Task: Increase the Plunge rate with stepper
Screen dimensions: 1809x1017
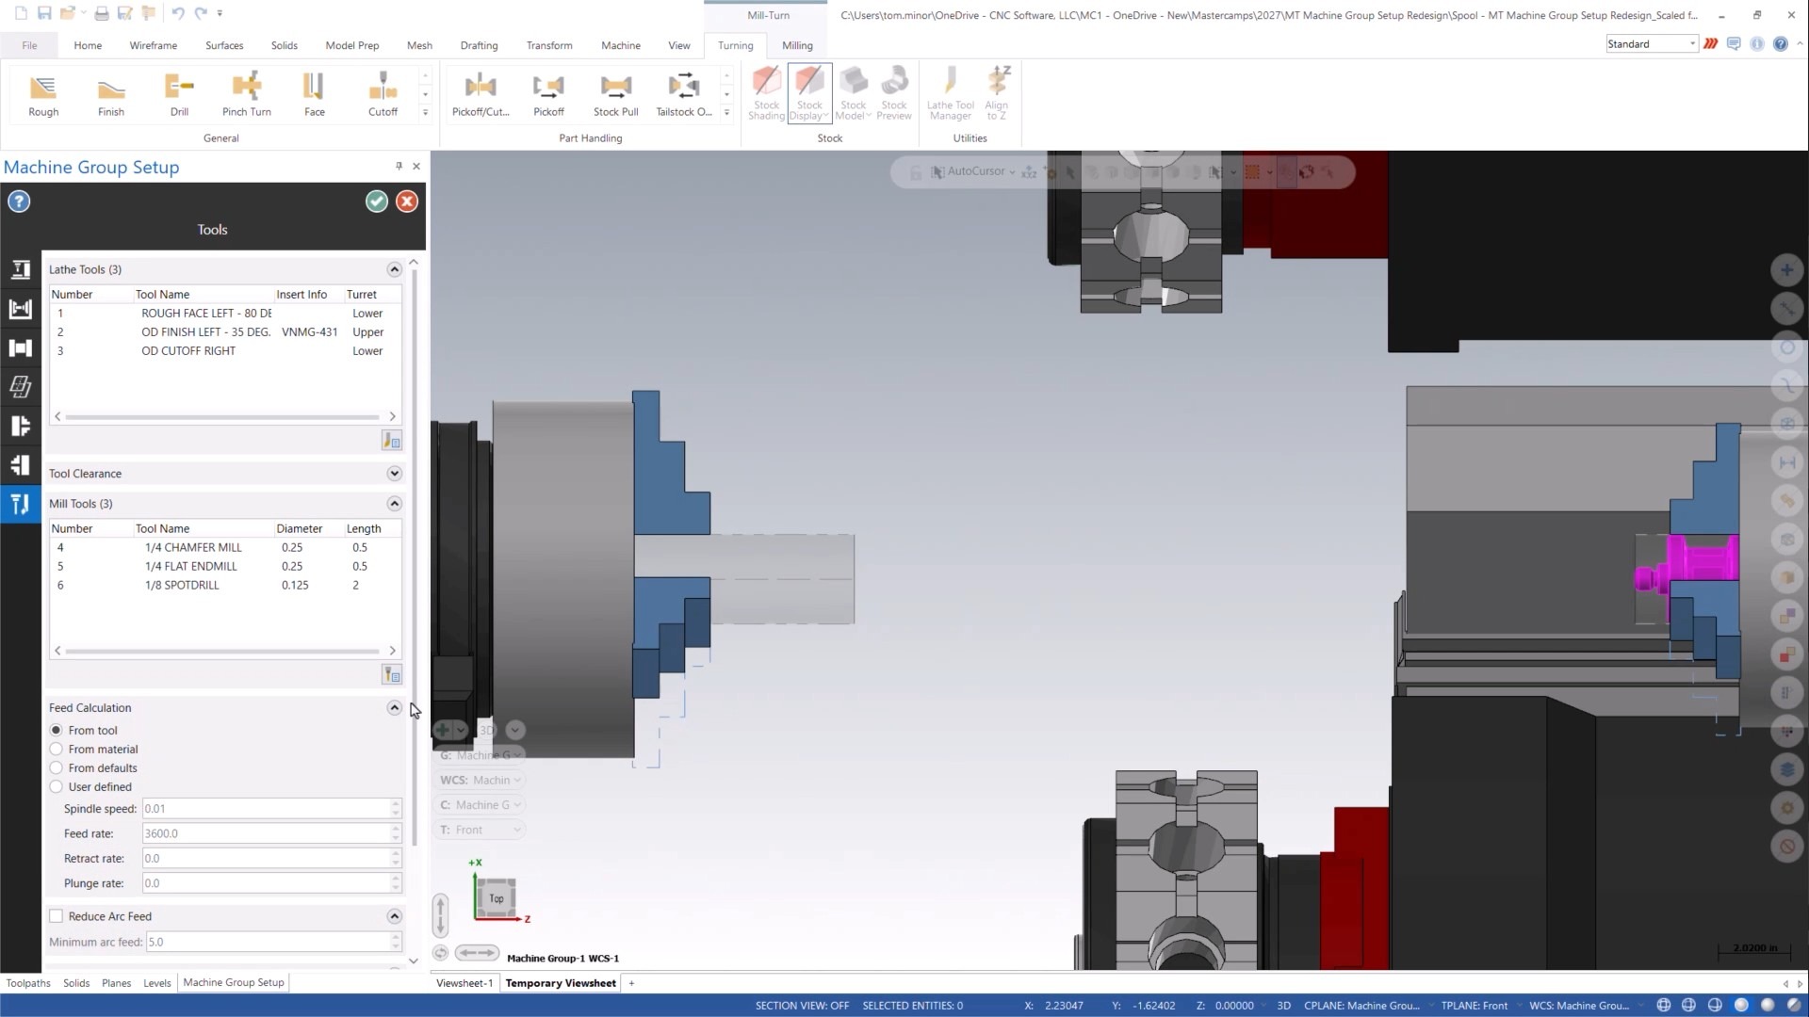Action: point(396,879)
